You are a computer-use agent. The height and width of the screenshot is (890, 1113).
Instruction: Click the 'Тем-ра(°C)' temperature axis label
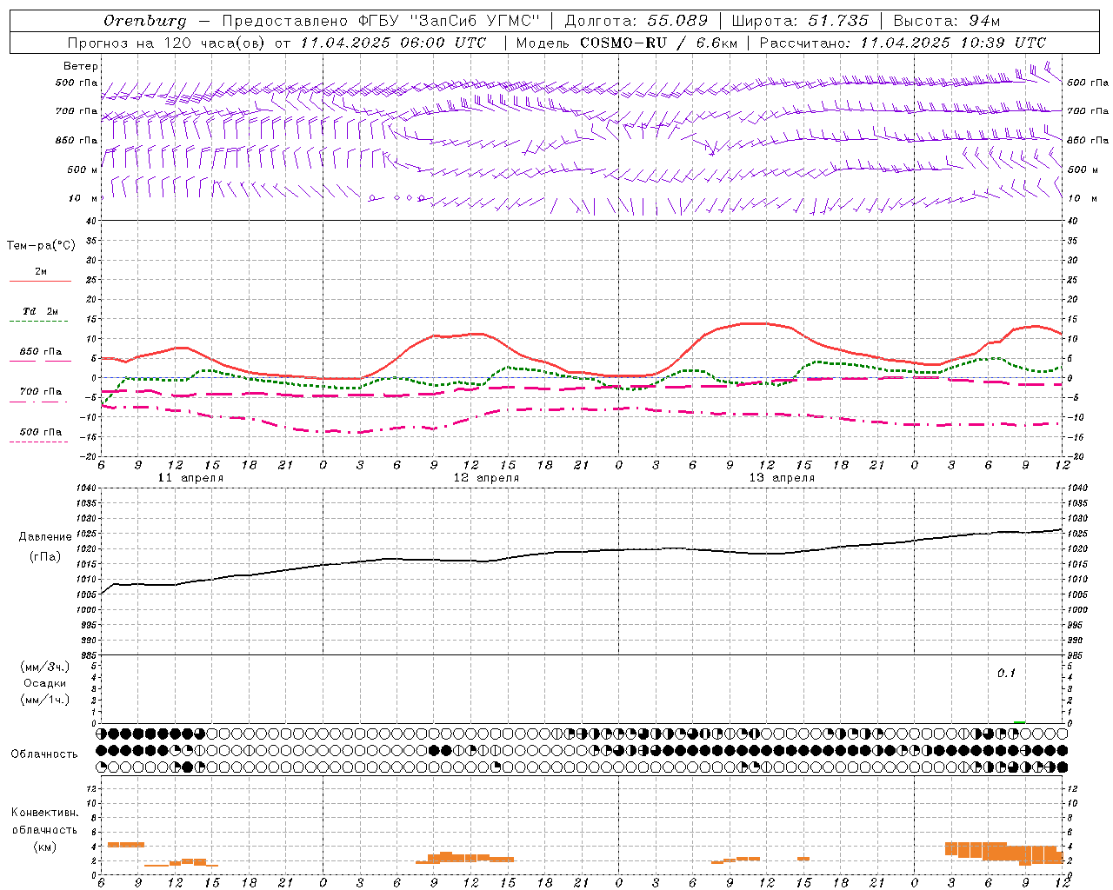(41, 246)
